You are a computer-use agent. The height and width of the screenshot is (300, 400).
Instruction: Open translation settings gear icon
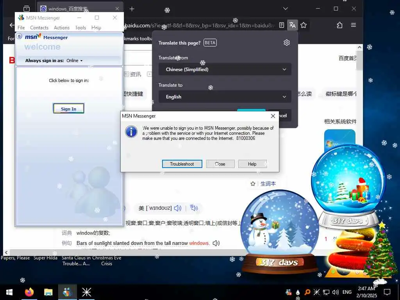286,43
